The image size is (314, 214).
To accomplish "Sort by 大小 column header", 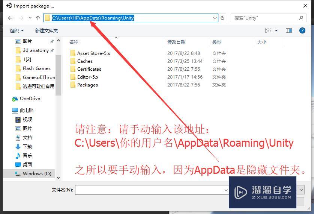I will pos(262,42).
